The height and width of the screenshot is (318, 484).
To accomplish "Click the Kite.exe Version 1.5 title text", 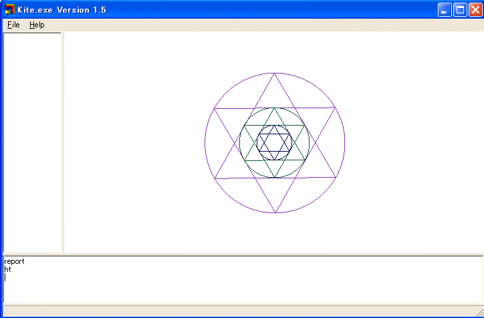I will (62, 10).
